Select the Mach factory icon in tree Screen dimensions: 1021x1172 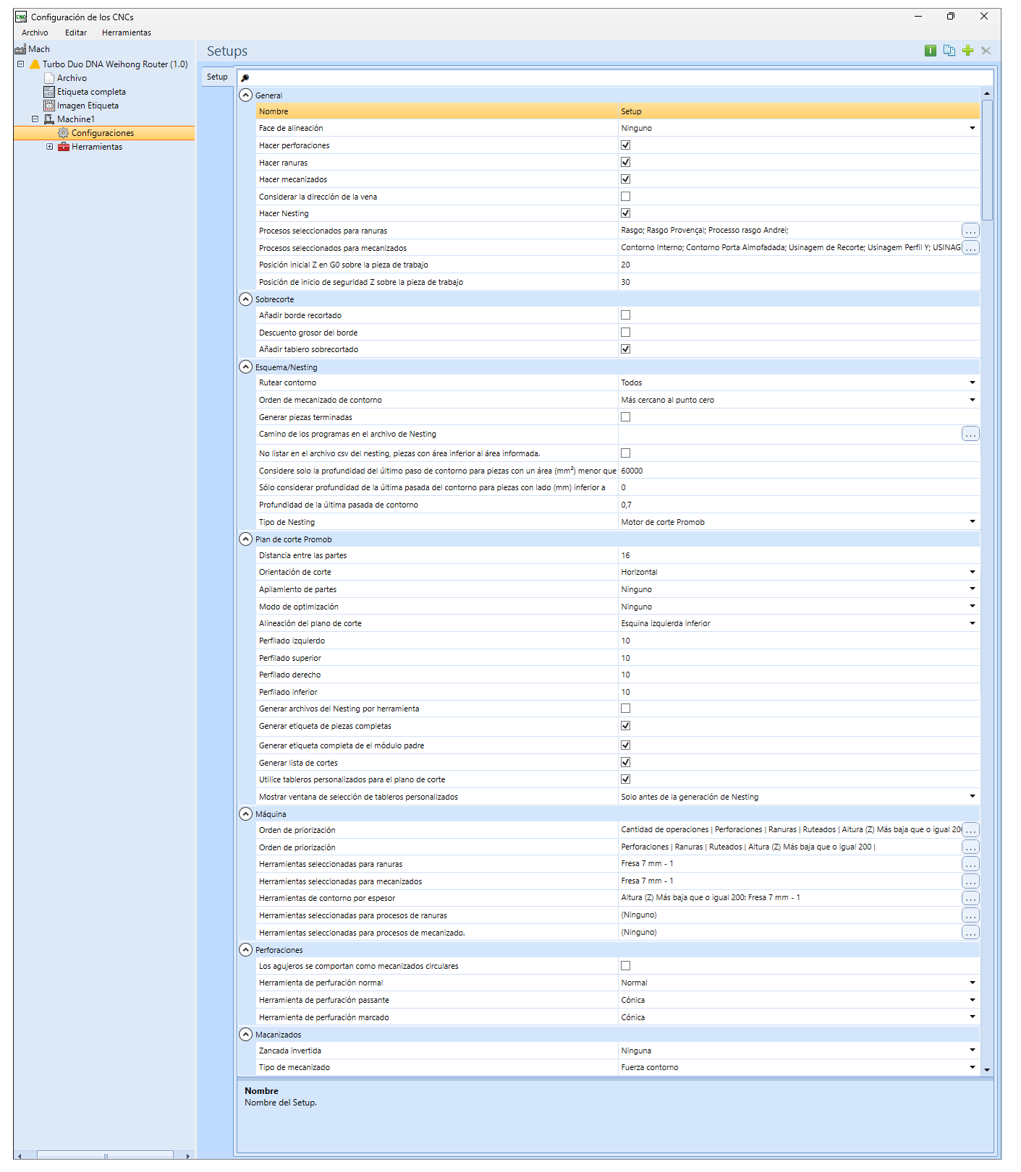pyautogui.click(x=20, y=49)
